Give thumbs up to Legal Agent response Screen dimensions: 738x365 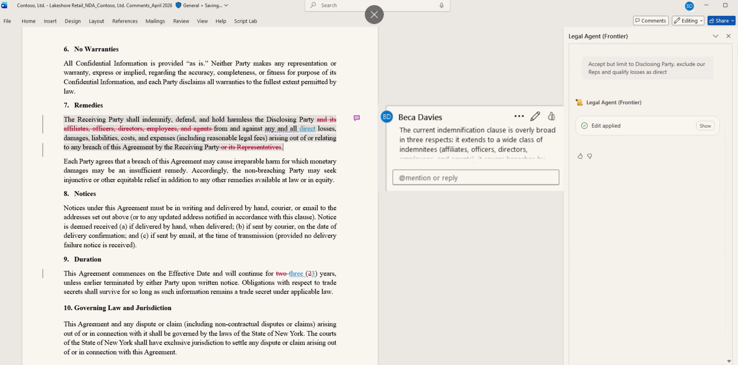(580, 156)
